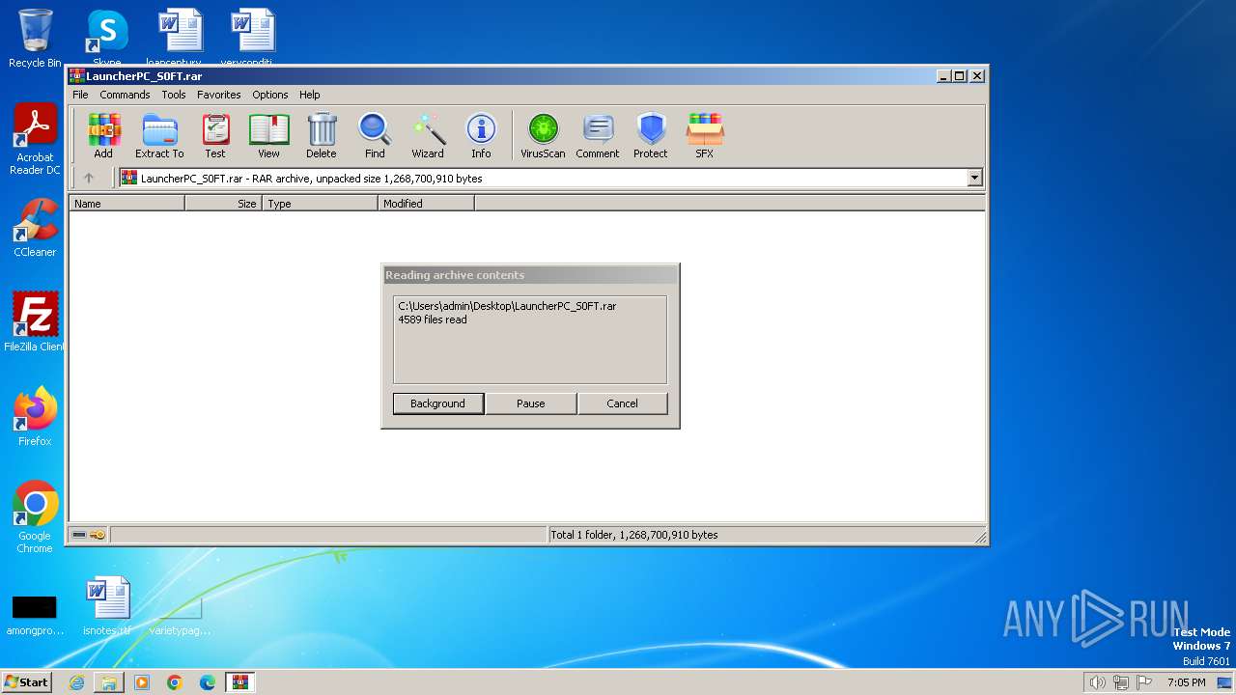Expand the archive path dropdown arrow
The width and height of the screenshot is (1236, 695).
pyautogui.click(x=974, y=178)
